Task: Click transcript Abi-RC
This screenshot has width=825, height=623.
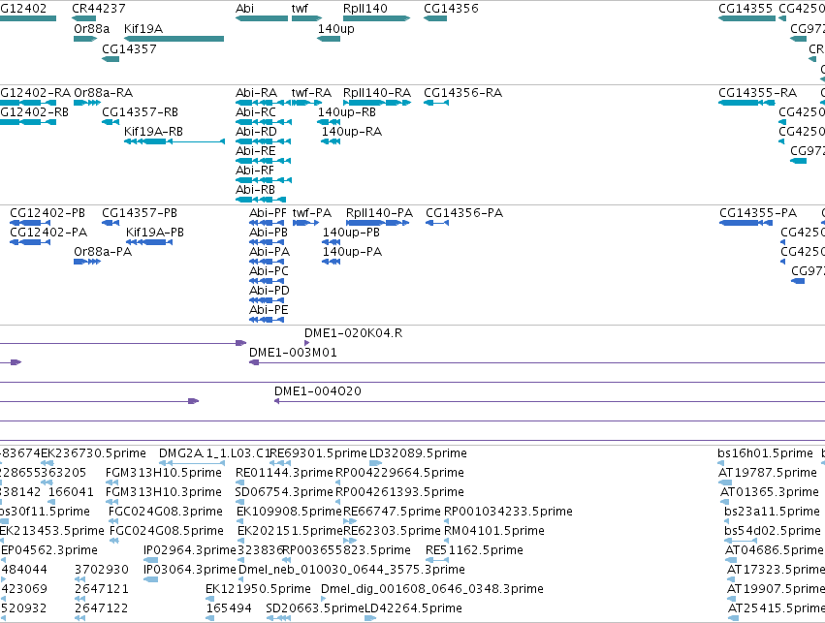Action: point(256,112)
